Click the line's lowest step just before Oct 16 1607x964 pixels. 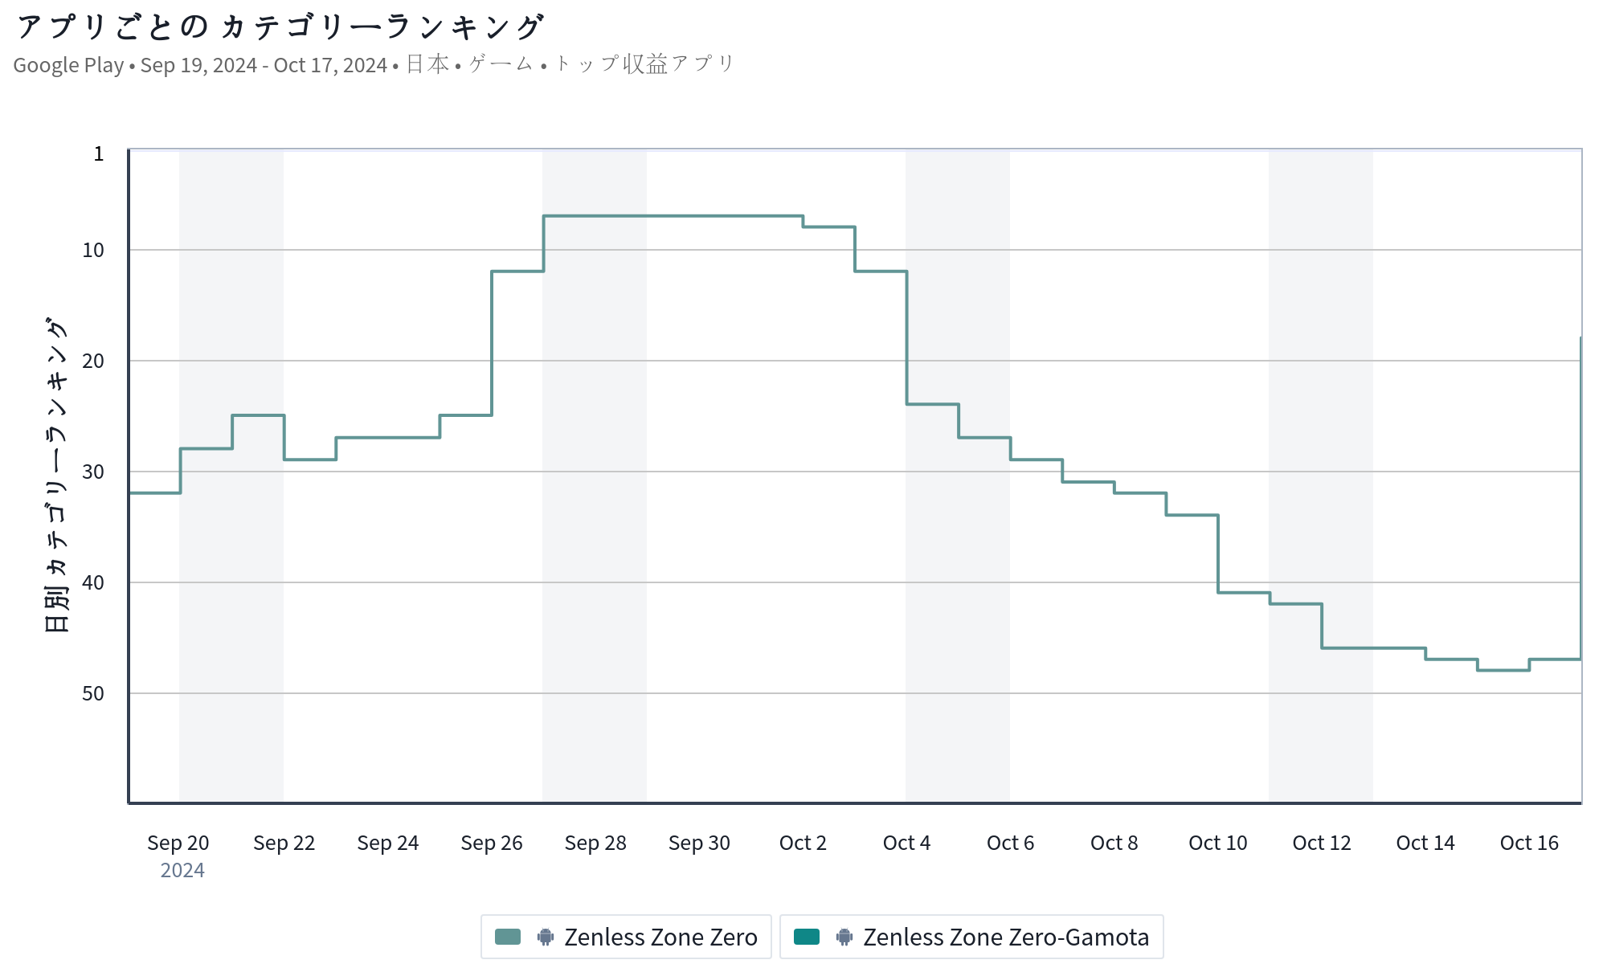pos(1503,670)
